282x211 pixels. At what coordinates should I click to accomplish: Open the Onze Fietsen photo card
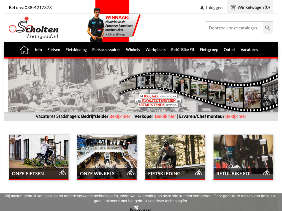pos(39,157)
